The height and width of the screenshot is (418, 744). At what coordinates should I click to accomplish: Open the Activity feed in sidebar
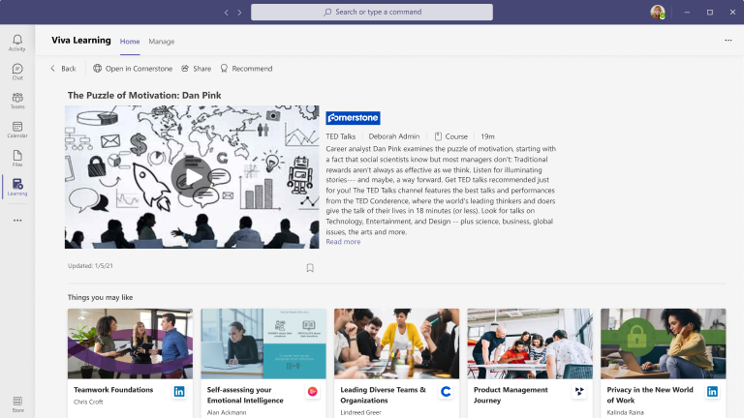pos(17,43)
